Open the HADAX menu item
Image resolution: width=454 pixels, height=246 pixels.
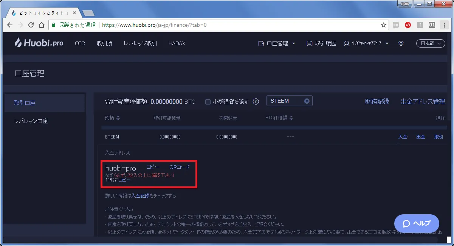[x=177, y=43]
